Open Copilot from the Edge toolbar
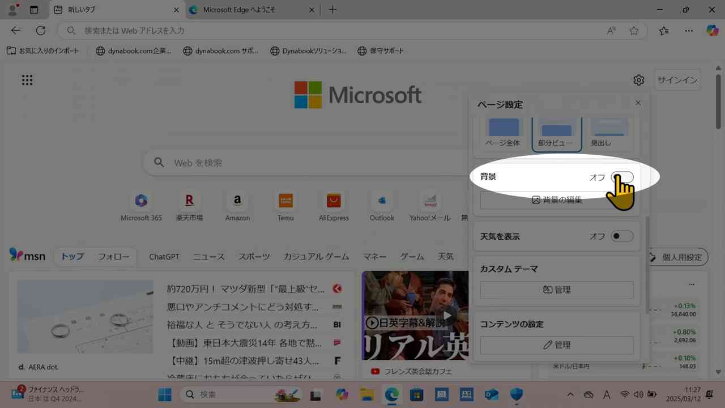725x408 pixels. (x=712, y=31)
